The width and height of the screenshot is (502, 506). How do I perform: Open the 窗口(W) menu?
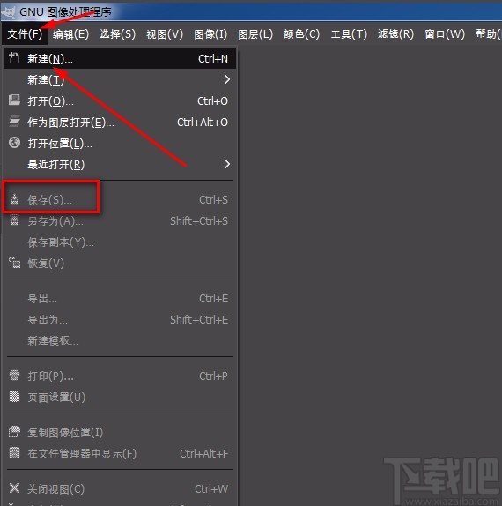click(445, 33)
